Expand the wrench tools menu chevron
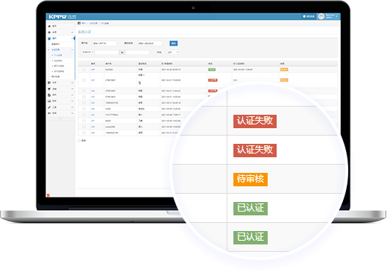Viewport: 387px width, 272px height. point(72,107)
